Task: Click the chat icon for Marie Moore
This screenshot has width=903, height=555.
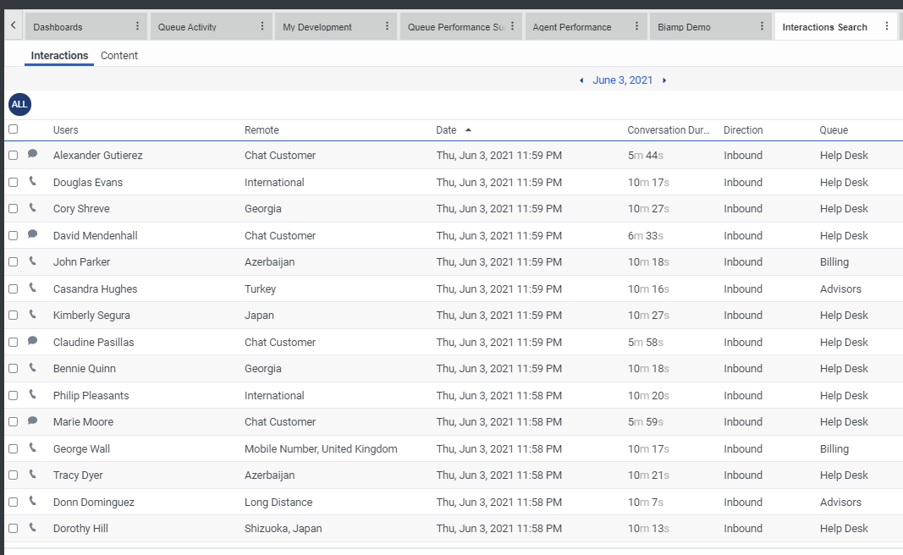Action: point(32,420)
